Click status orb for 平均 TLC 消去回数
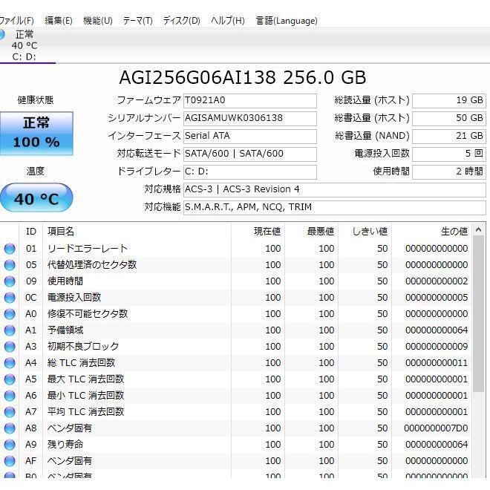 (10, 412)
